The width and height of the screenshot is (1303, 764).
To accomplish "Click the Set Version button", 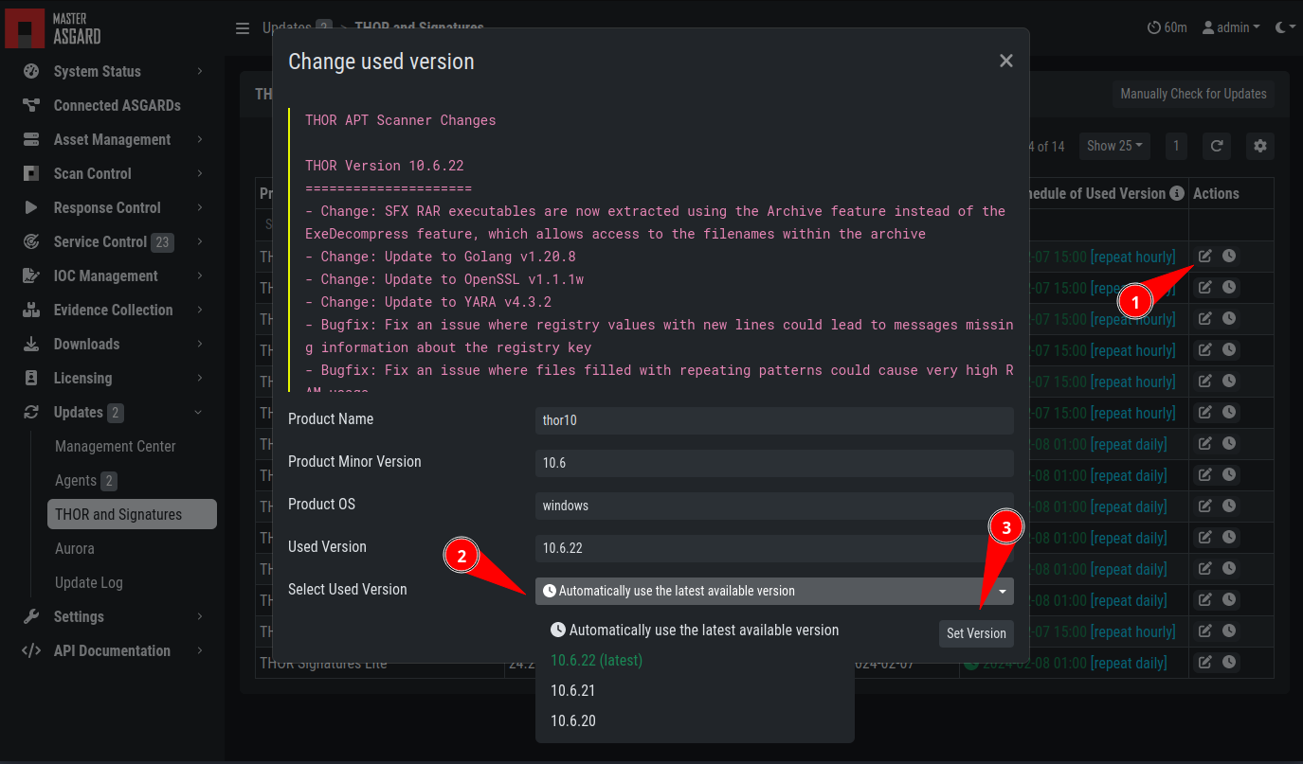I will 976,633.
